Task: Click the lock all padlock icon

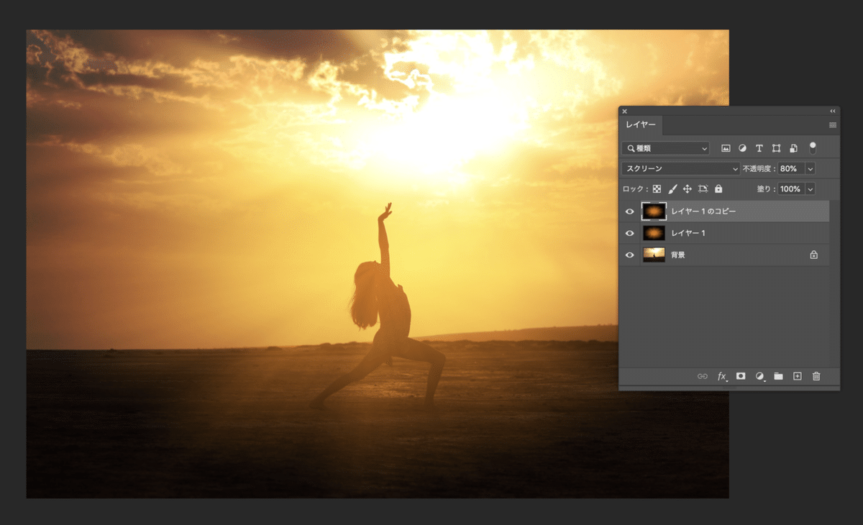Action: point(718,188)
